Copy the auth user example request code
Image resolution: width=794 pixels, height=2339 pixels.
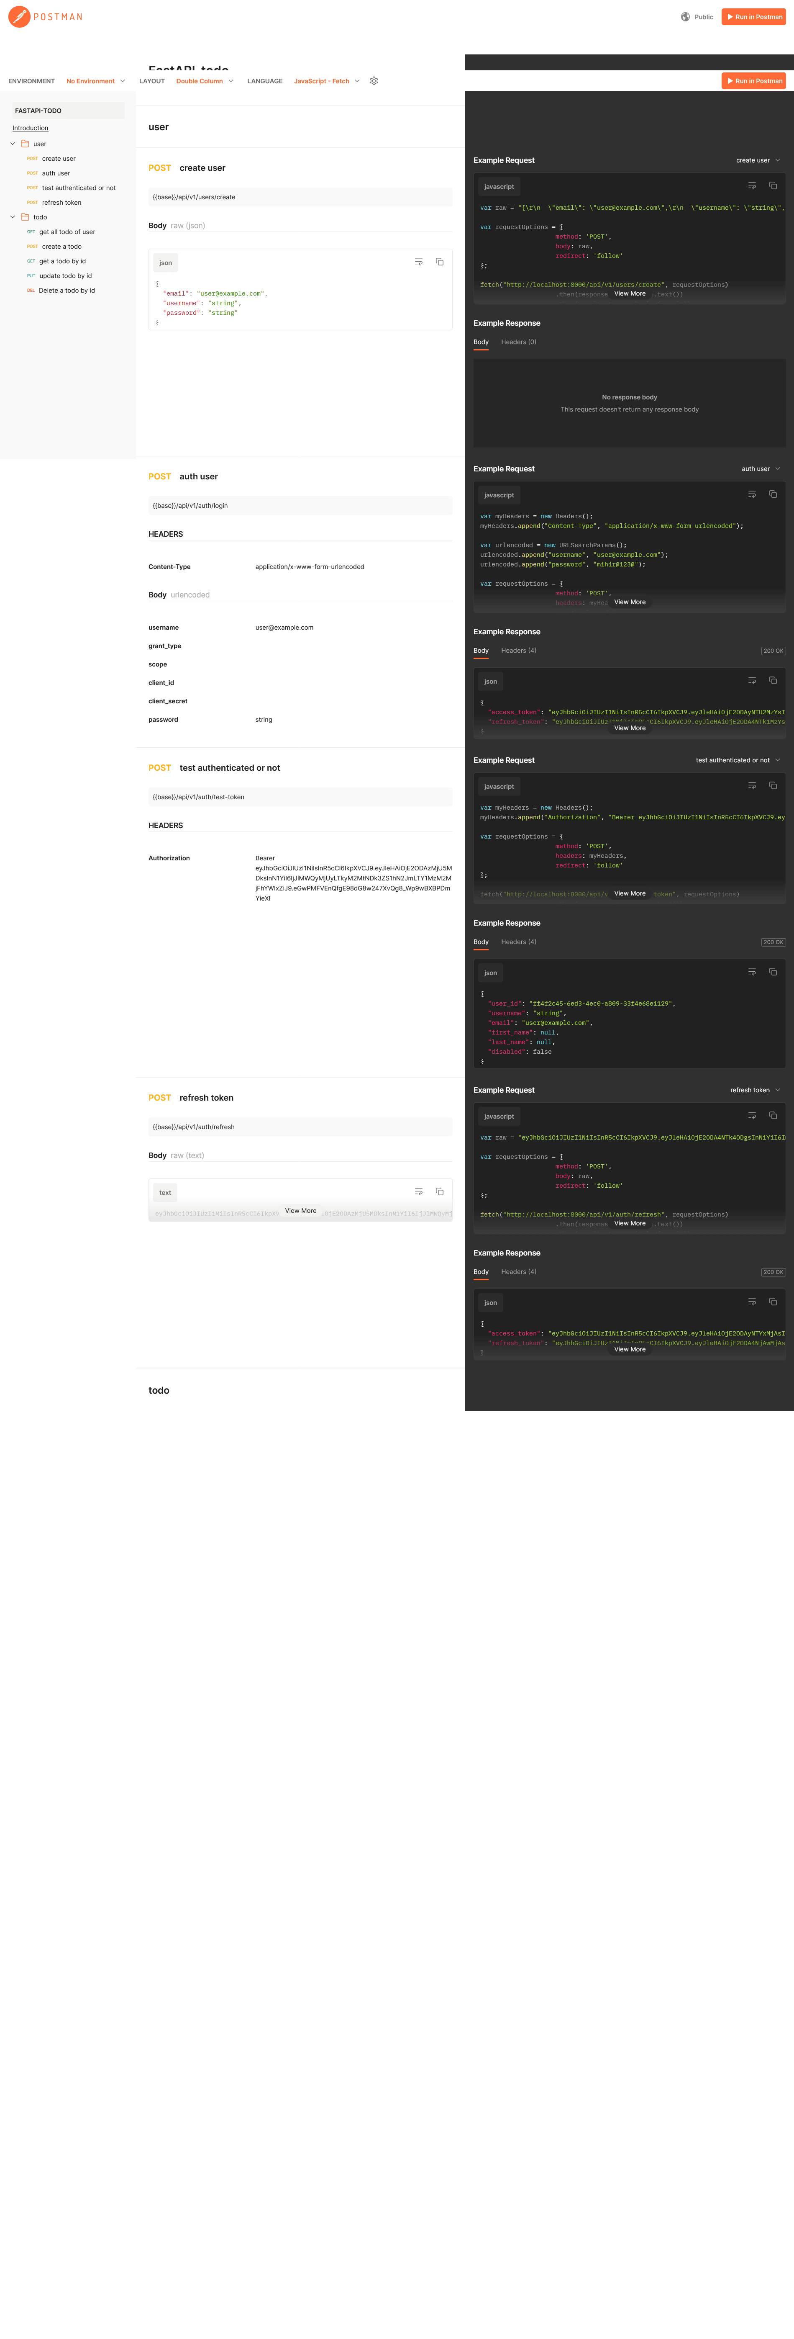(773, 494)
